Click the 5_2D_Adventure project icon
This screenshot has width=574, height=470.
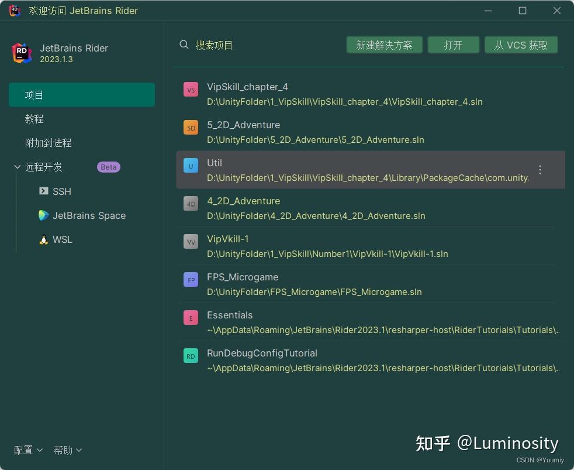tap(191, 128)
